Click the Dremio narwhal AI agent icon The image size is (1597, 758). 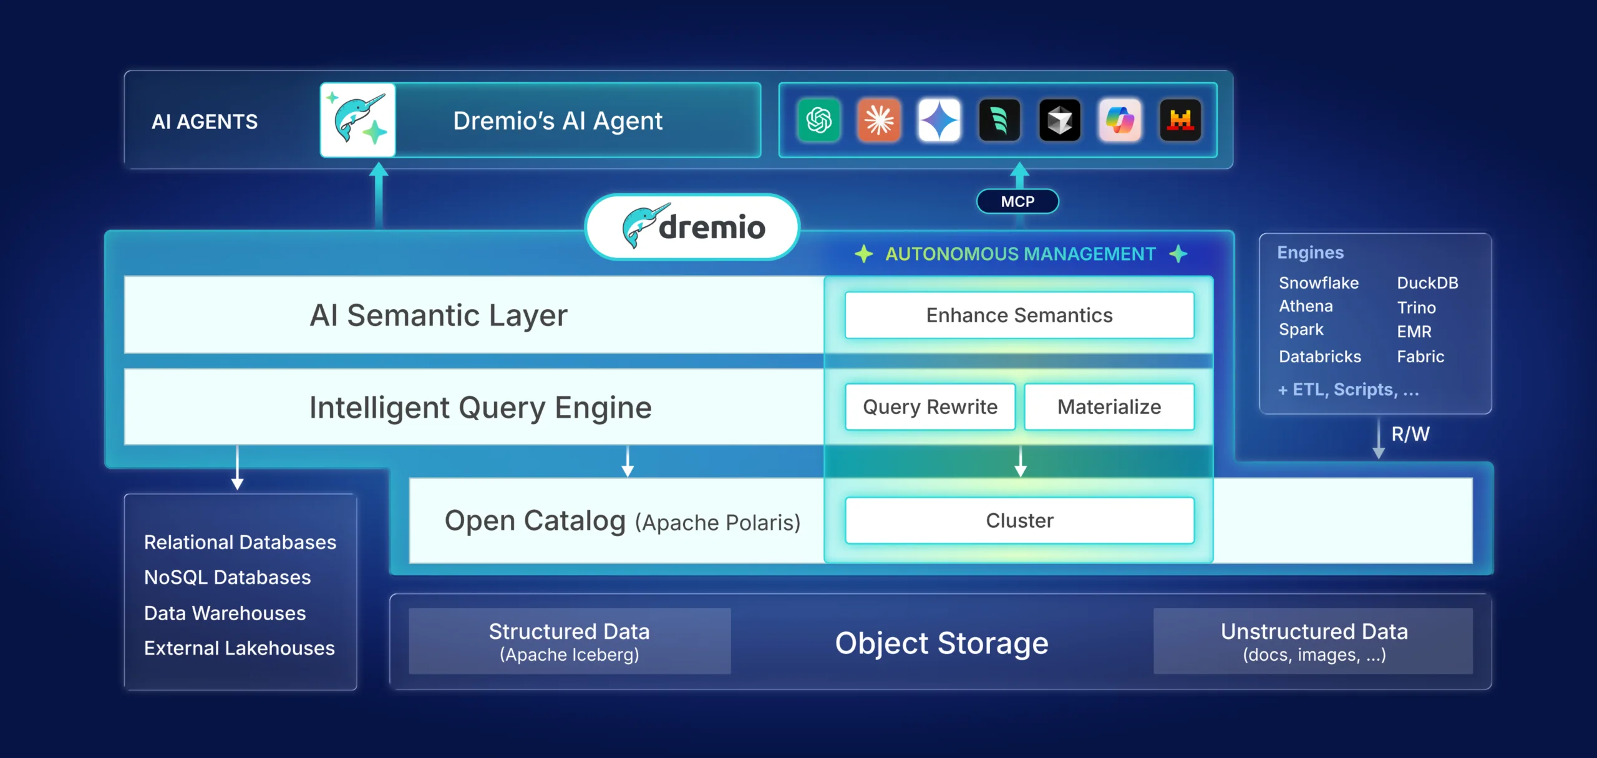pos(358,120)
